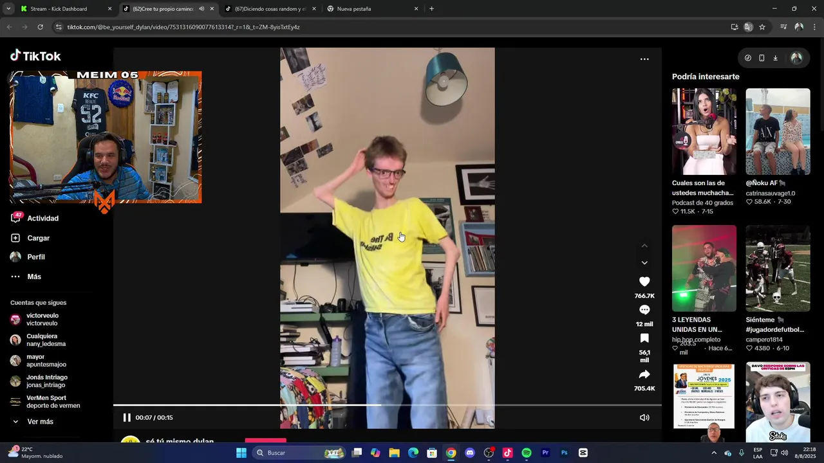This screenshot has height=463, width=824.
Task: Switch to 'Diciendo cosas random' tab
Action: [270, 9]
